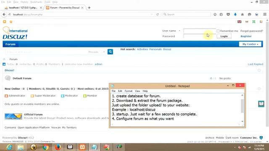Viewport: 269px width, 151px height.
Task: Click the green expand arrows toolbar icon
Action: click(x=254, y=21)
